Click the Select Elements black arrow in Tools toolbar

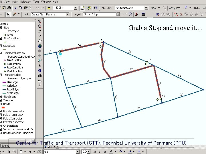coord(40,66)
